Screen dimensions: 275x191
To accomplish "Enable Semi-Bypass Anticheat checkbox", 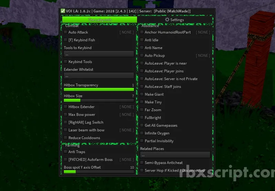I will (142, 163).
